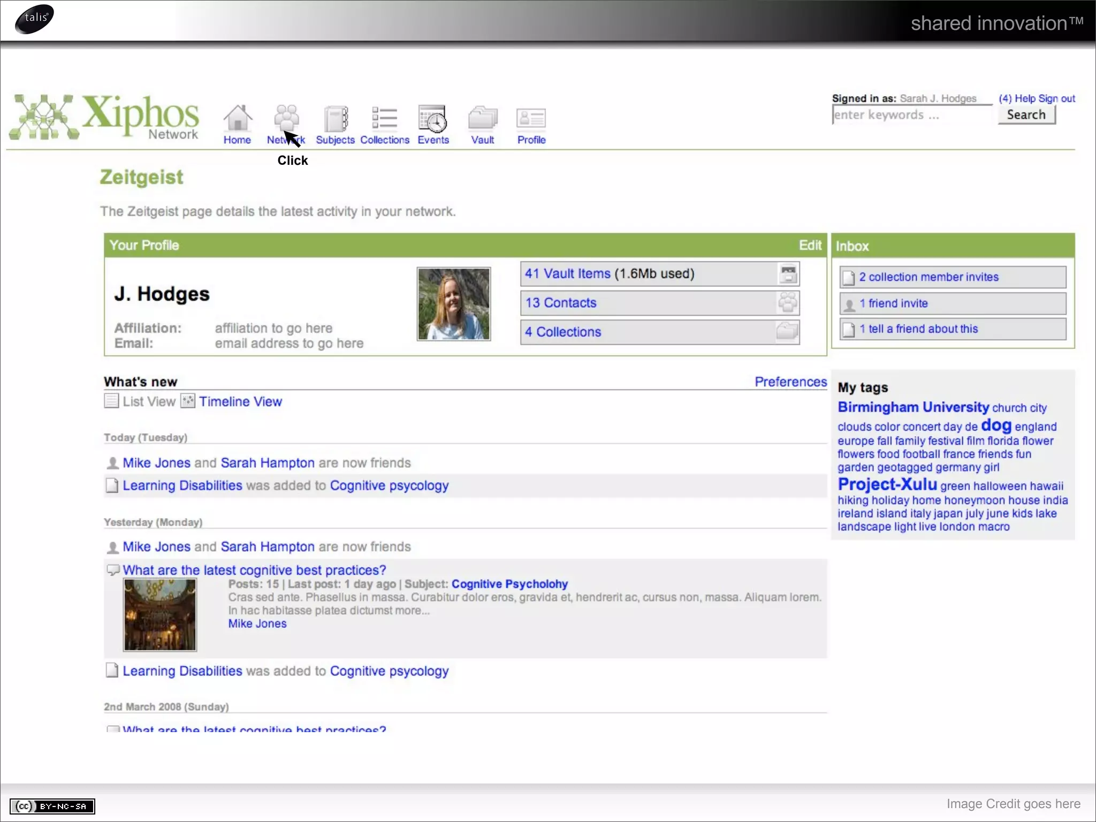Viewport: 1096px width, 822px height.
Task: Open the Collections menu label
Action: (385, 140)
